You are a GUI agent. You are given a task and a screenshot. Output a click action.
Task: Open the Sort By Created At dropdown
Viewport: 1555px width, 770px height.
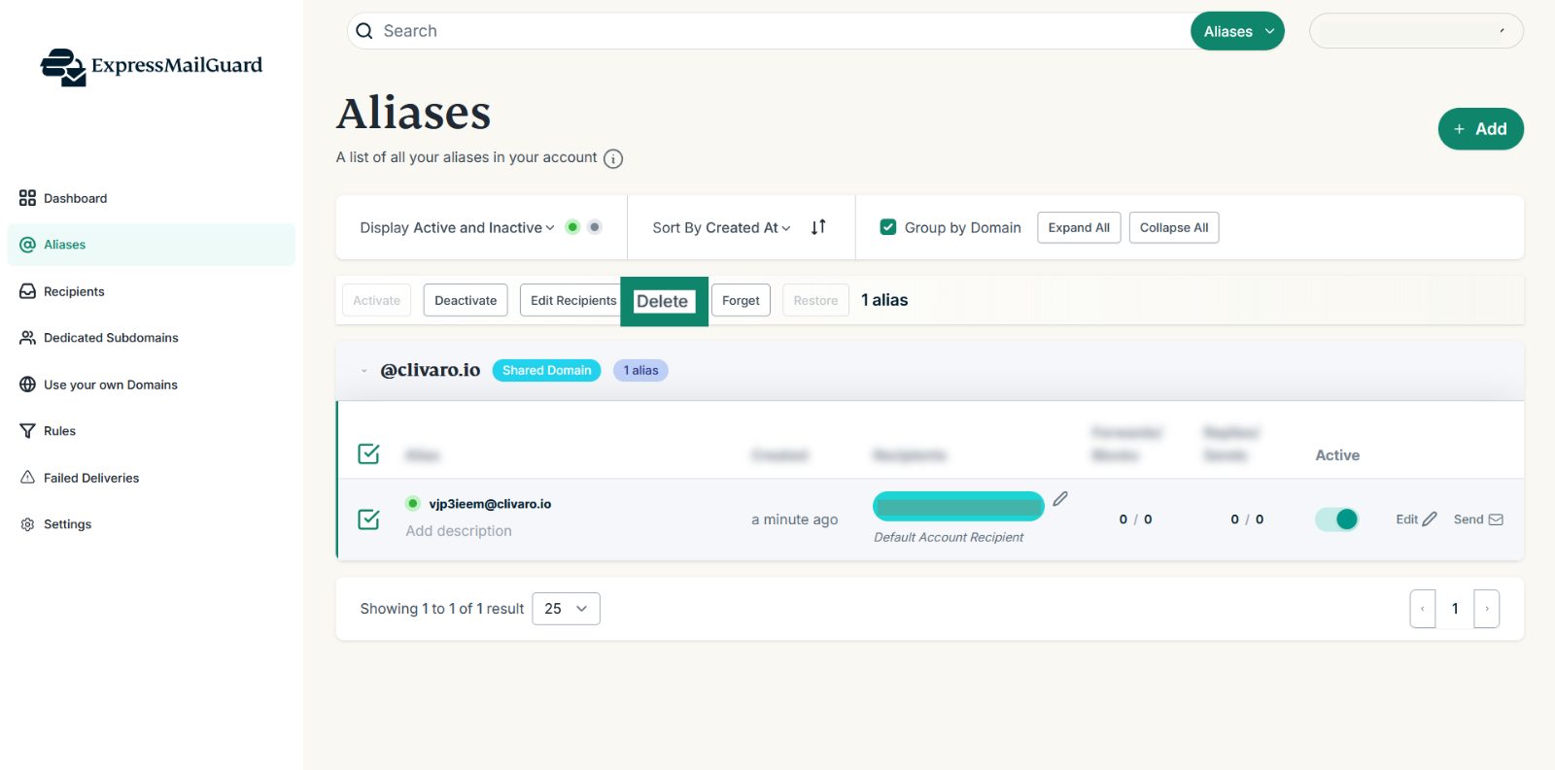pyautogui.click(x=721, y=227)
